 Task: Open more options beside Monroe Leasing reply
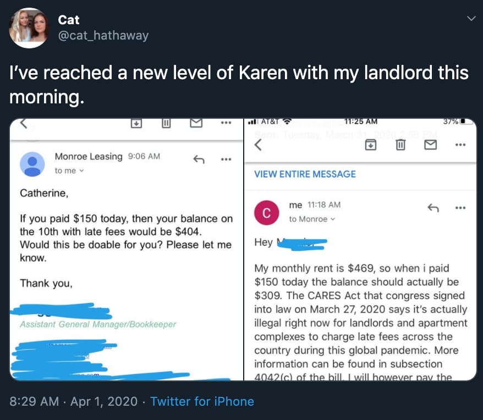pos(226,159)
